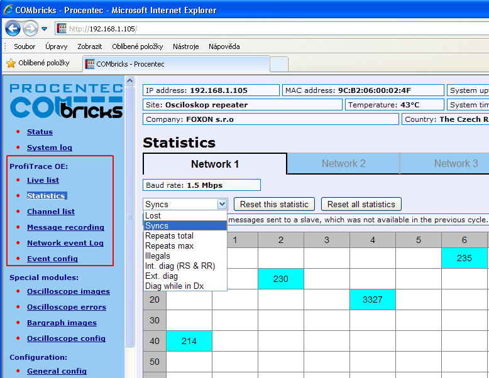Click the Reset all statistics button
The image size is (489, 378).
tap(361, 205)
